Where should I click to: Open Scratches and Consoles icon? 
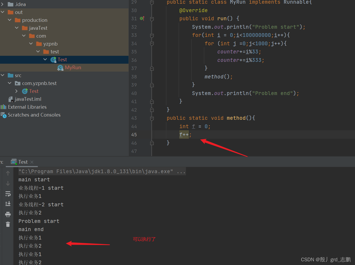3,115
